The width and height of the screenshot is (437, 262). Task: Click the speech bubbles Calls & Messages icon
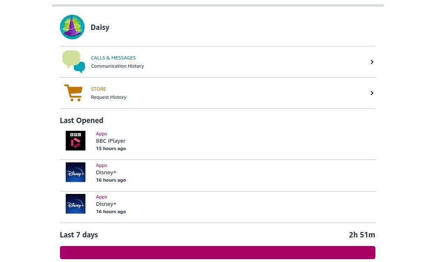(74, 62)
